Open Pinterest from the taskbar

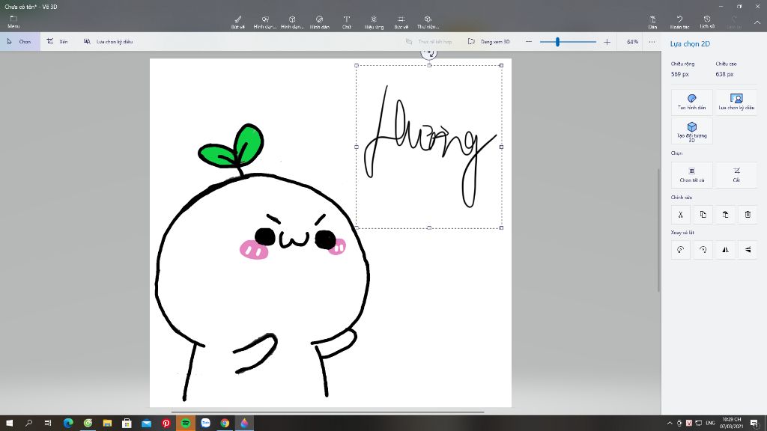[166, 423]
